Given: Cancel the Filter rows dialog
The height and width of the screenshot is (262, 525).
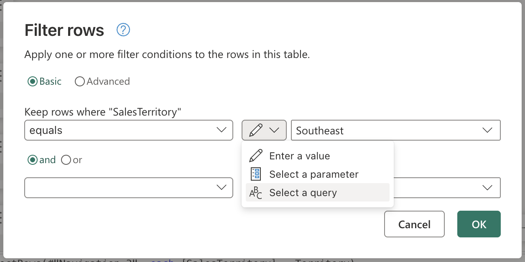Looking at the screenshot, I should (x=414, y=224).
